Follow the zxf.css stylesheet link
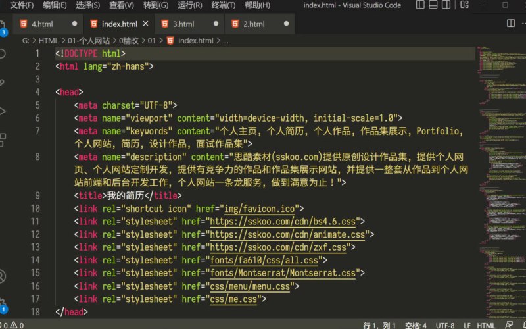Viewport: 526px width, 329px height. 277,247
